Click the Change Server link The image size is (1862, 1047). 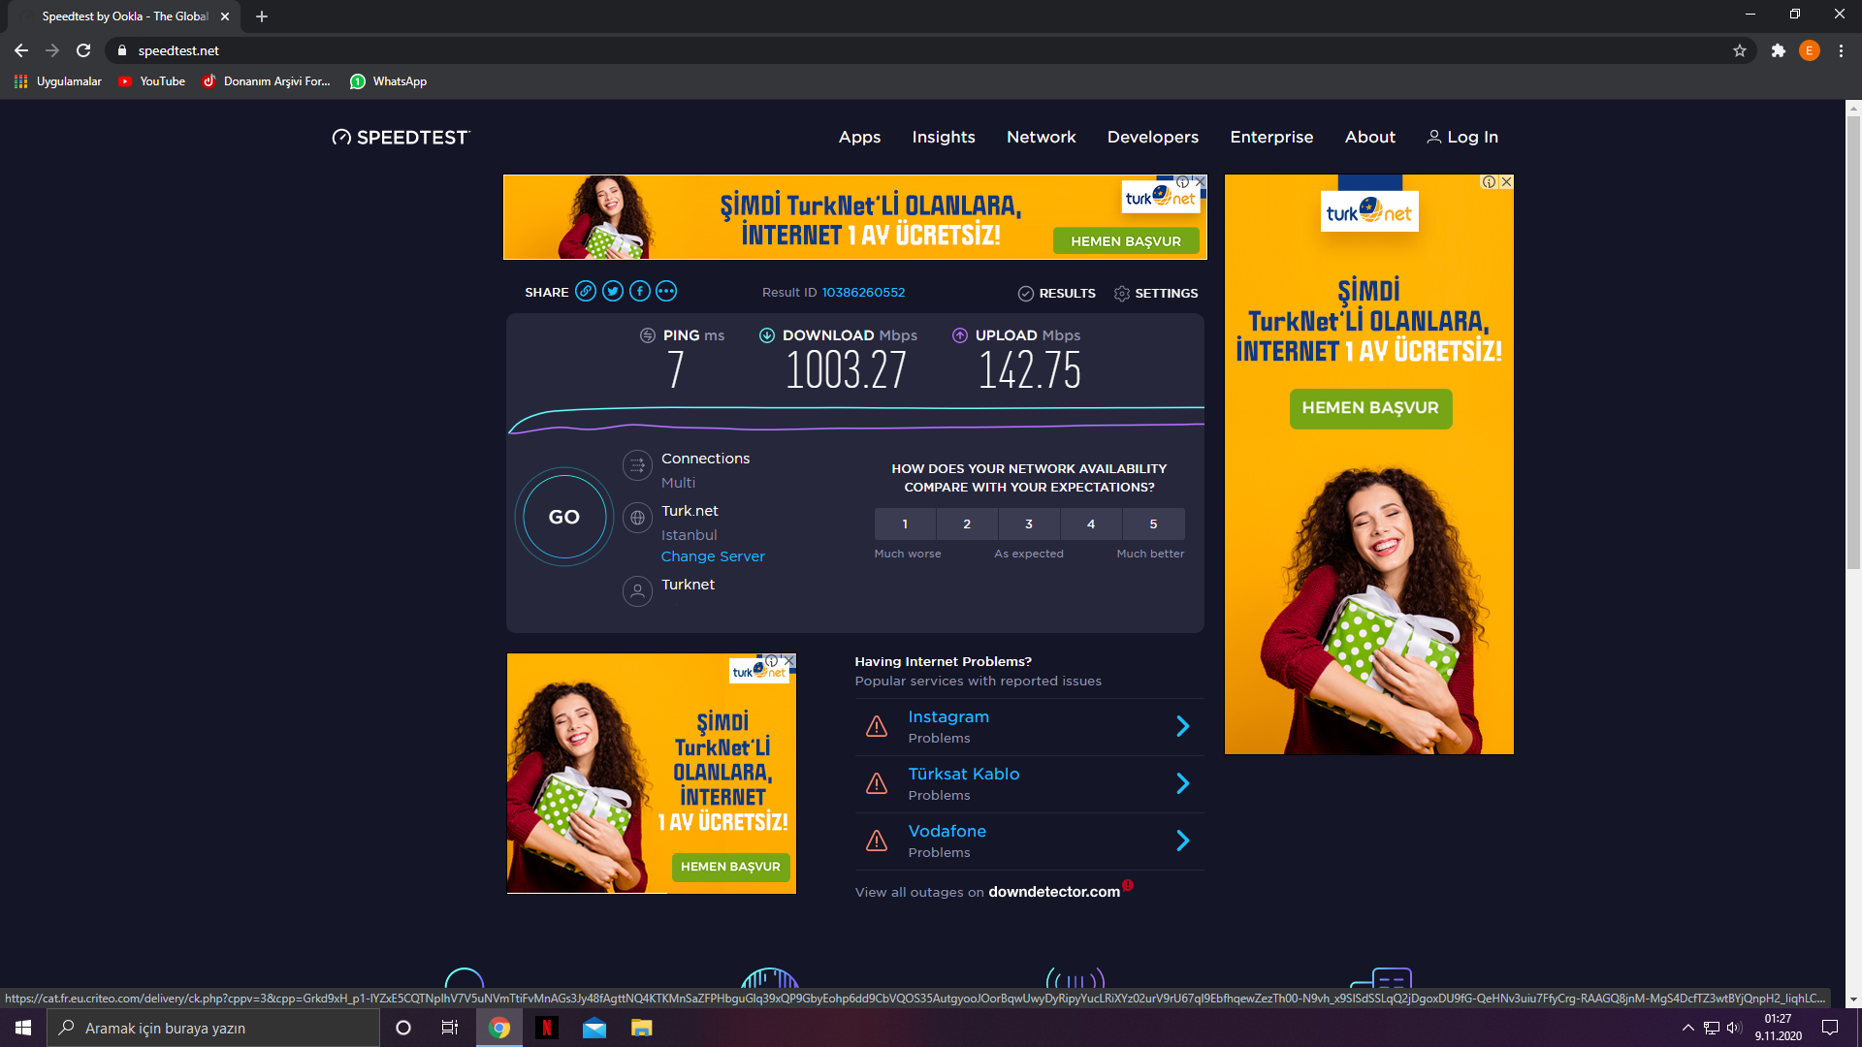point(713,556)
